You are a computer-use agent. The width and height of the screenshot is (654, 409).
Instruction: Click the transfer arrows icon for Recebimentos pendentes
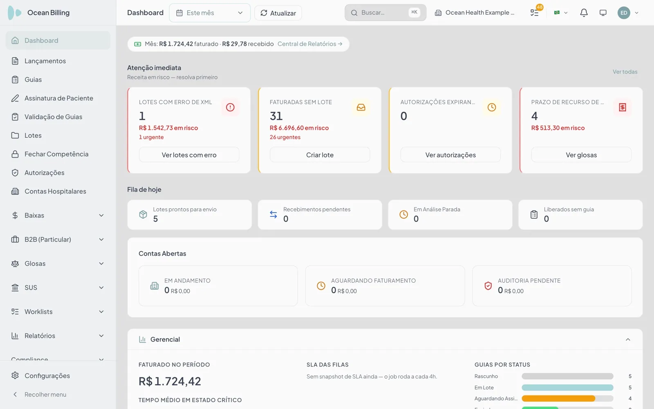click(273, 214)
